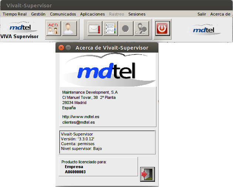The image size is (233, 187).
Task: Click the A86000003 license code
Action: coord(75,172)
